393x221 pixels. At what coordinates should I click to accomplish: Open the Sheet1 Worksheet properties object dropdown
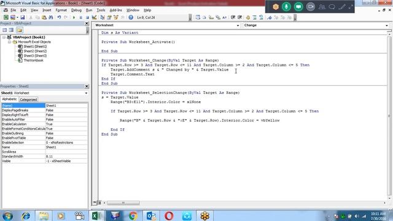tap(86, 93)
